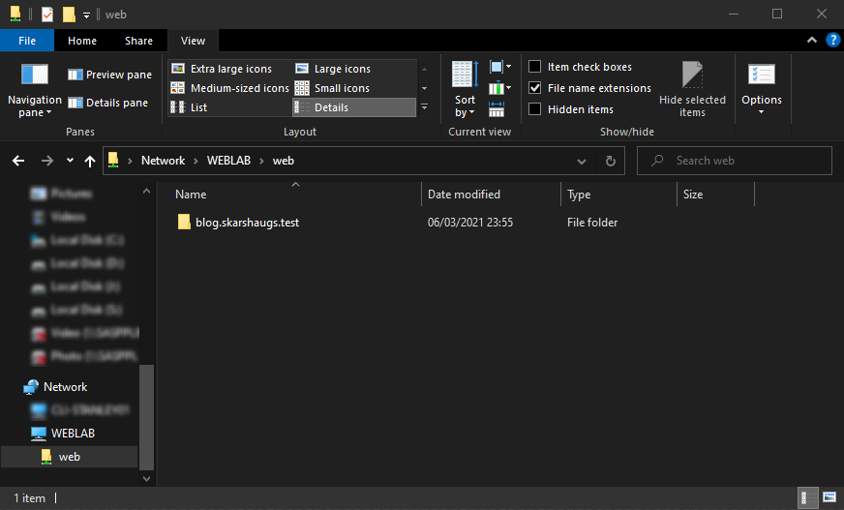Click date 06/03/2021 23:55 cell
Viewport: 844px width, 510px height.
[469, 223]
